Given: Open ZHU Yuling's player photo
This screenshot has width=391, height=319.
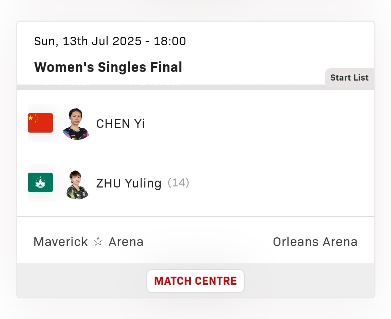Looking at the screenshot, I should pos(77,185).
